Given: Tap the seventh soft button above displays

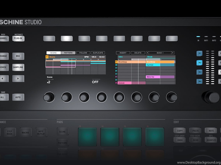Looking at the screenshot, I should coord(154,38).
